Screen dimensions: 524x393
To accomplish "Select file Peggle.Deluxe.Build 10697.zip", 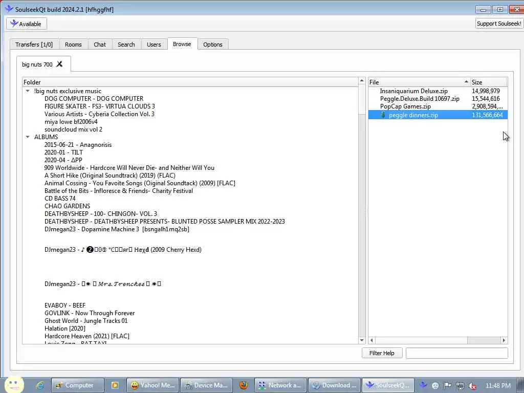I will (420, 99).
